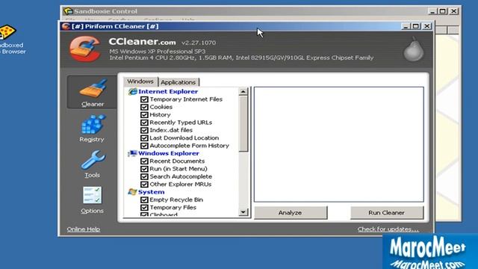
Task: Click the System group Windows flag icon
Action: 133,192
